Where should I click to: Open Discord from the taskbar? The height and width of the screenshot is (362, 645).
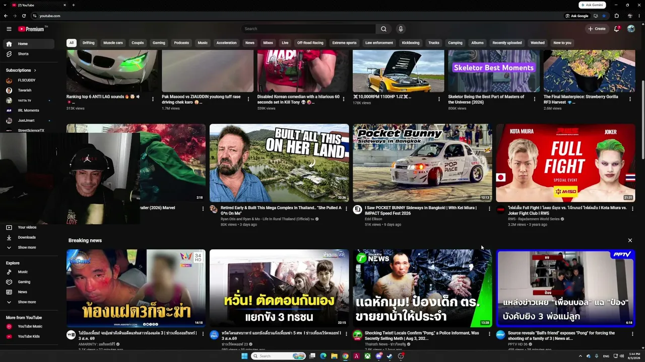tap(379, 356)
